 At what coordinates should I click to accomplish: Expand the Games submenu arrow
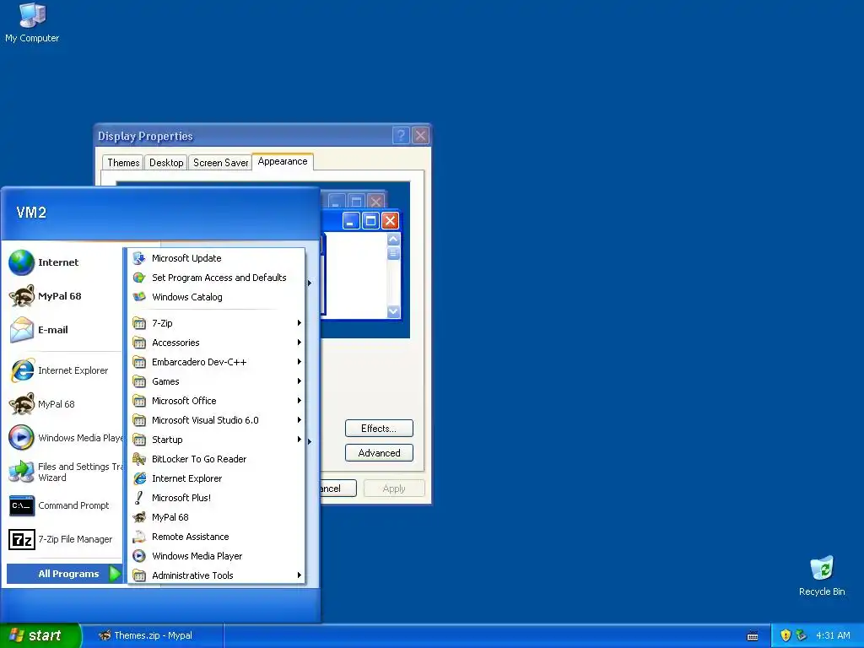[x=300, y=381]
